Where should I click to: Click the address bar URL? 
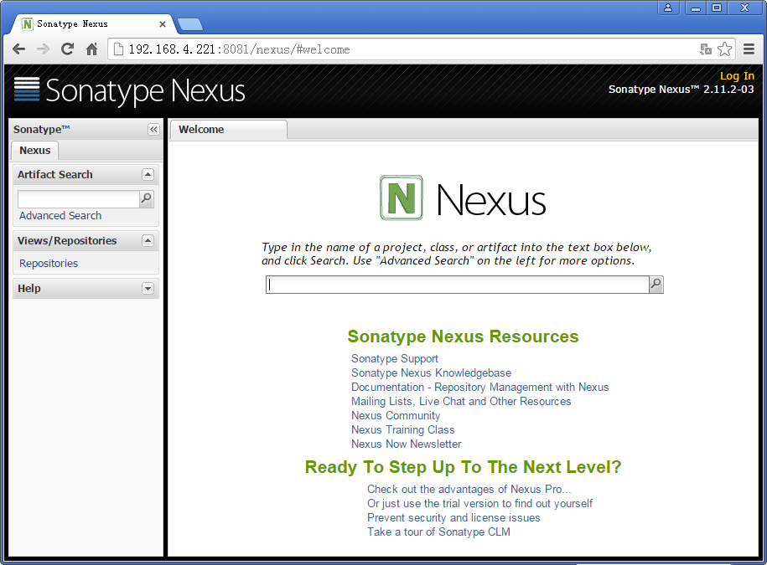[x=239, y=49]
